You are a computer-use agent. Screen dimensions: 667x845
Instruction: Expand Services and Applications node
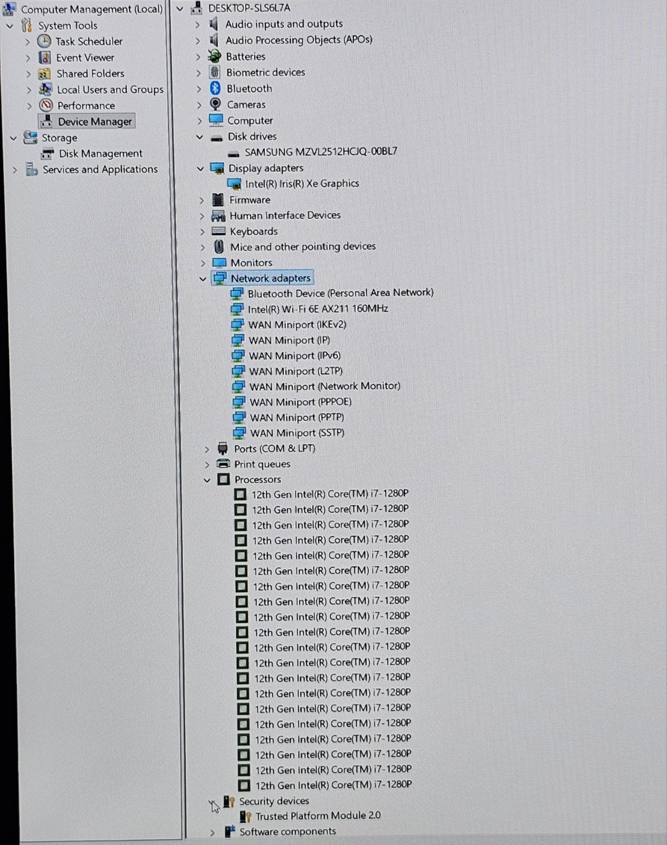pyautogui.click(x=15, y=170)
